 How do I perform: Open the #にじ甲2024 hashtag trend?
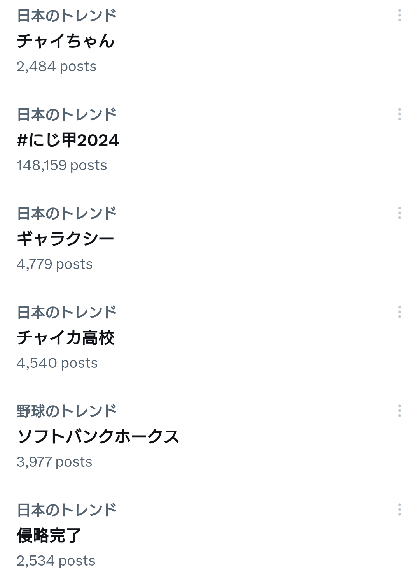[68, 140]
